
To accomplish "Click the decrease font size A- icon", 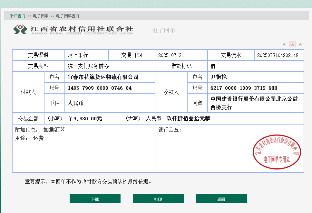I will (x=284, y=44).
